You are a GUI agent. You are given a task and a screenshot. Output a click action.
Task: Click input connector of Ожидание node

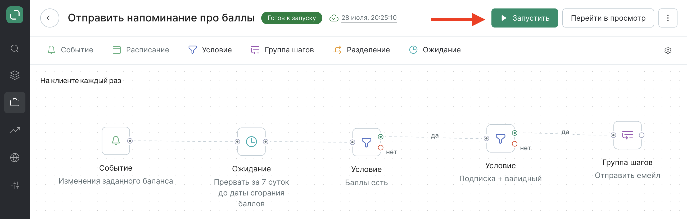click(x=237, y=142)
